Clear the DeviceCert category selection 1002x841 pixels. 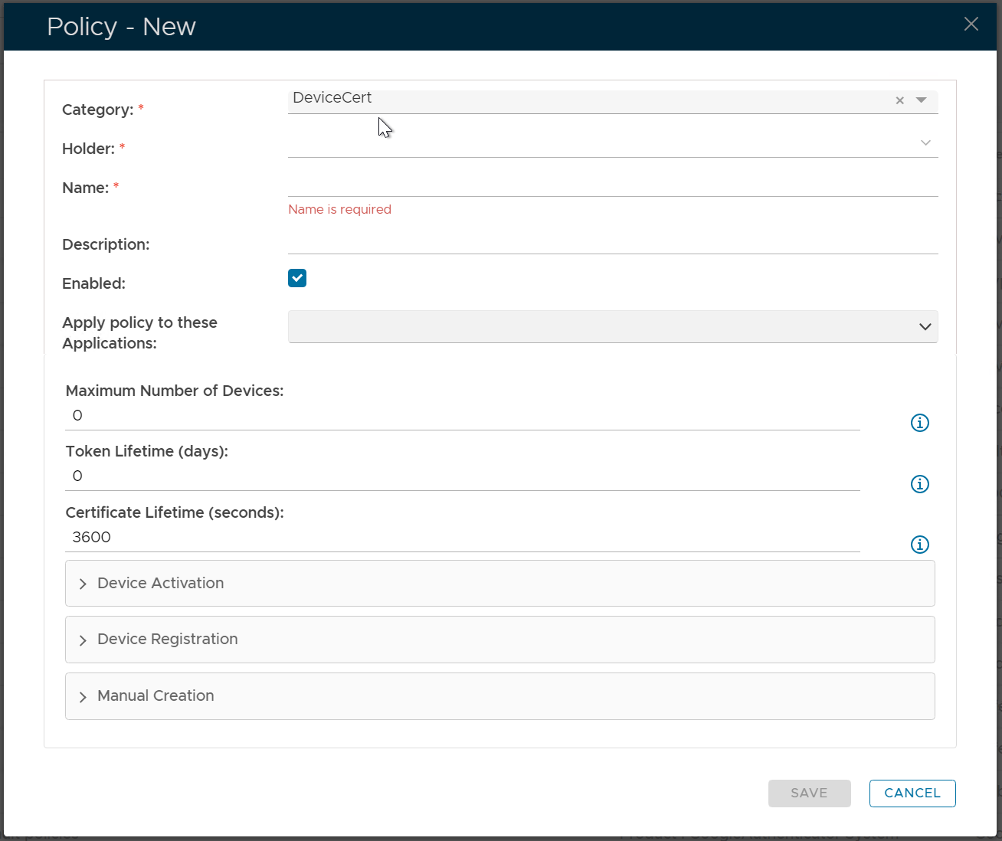[x=900, y=100]
